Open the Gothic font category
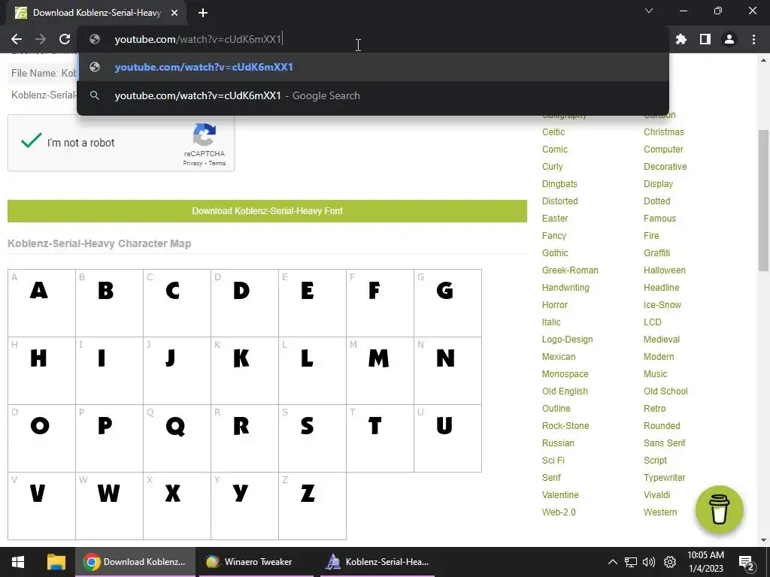Screen dimensions: 770x577 tap(555, 253)
